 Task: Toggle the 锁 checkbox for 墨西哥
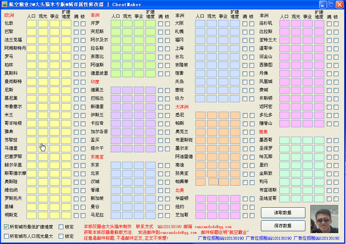click(336, 140)
